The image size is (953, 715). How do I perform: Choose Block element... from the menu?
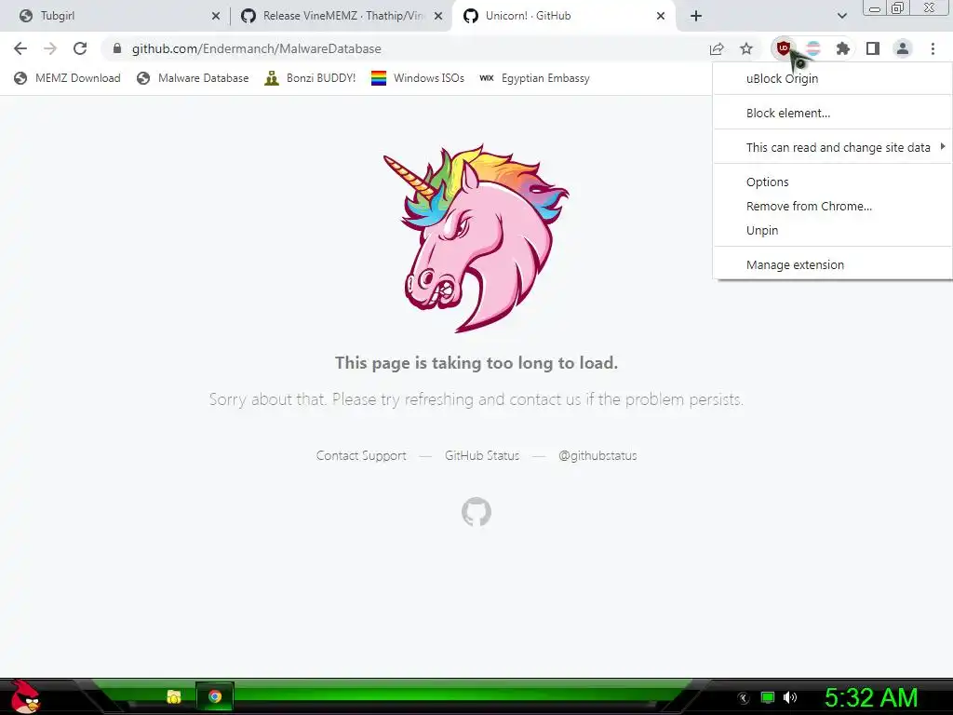[833, 113]
